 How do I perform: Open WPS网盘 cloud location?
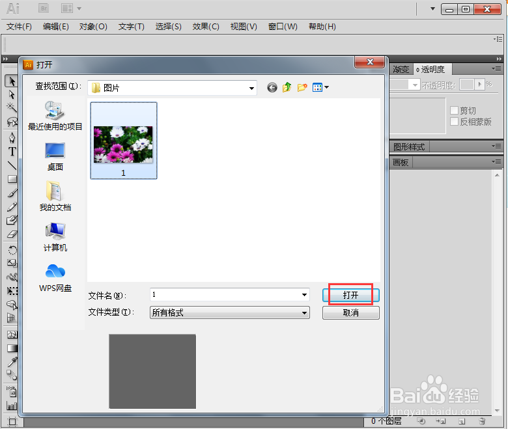tap(55, 278)
